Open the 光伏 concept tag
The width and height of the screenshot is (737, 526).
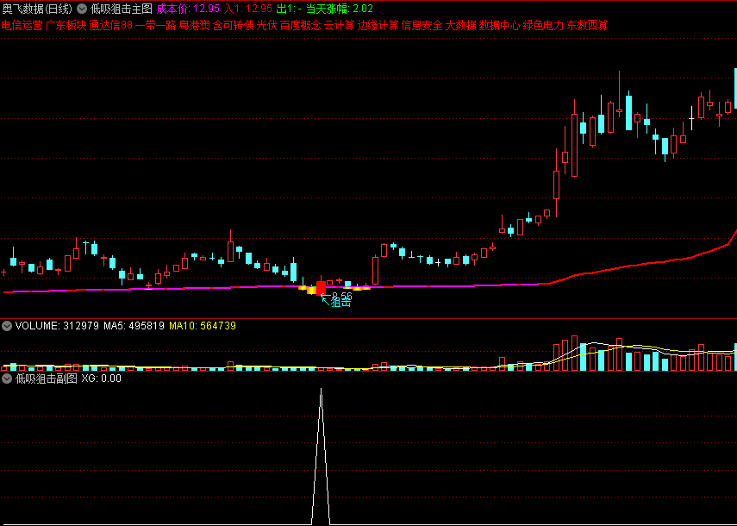[x=266, y=25]
